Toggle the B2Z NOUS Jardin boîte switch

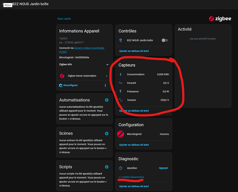165,40
